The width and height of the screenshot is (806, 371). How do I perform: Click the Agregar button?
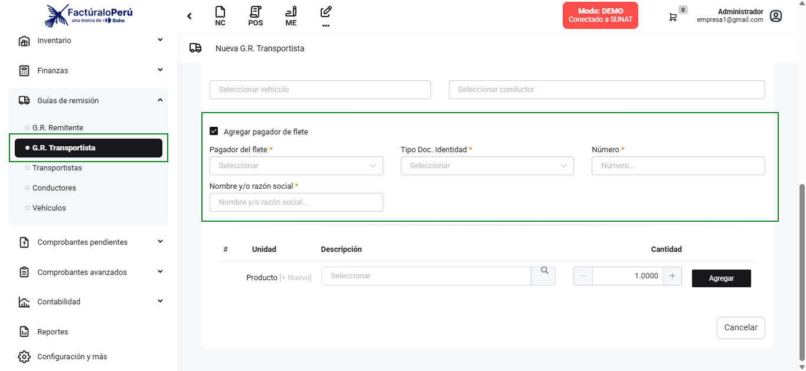coord(721,278)
